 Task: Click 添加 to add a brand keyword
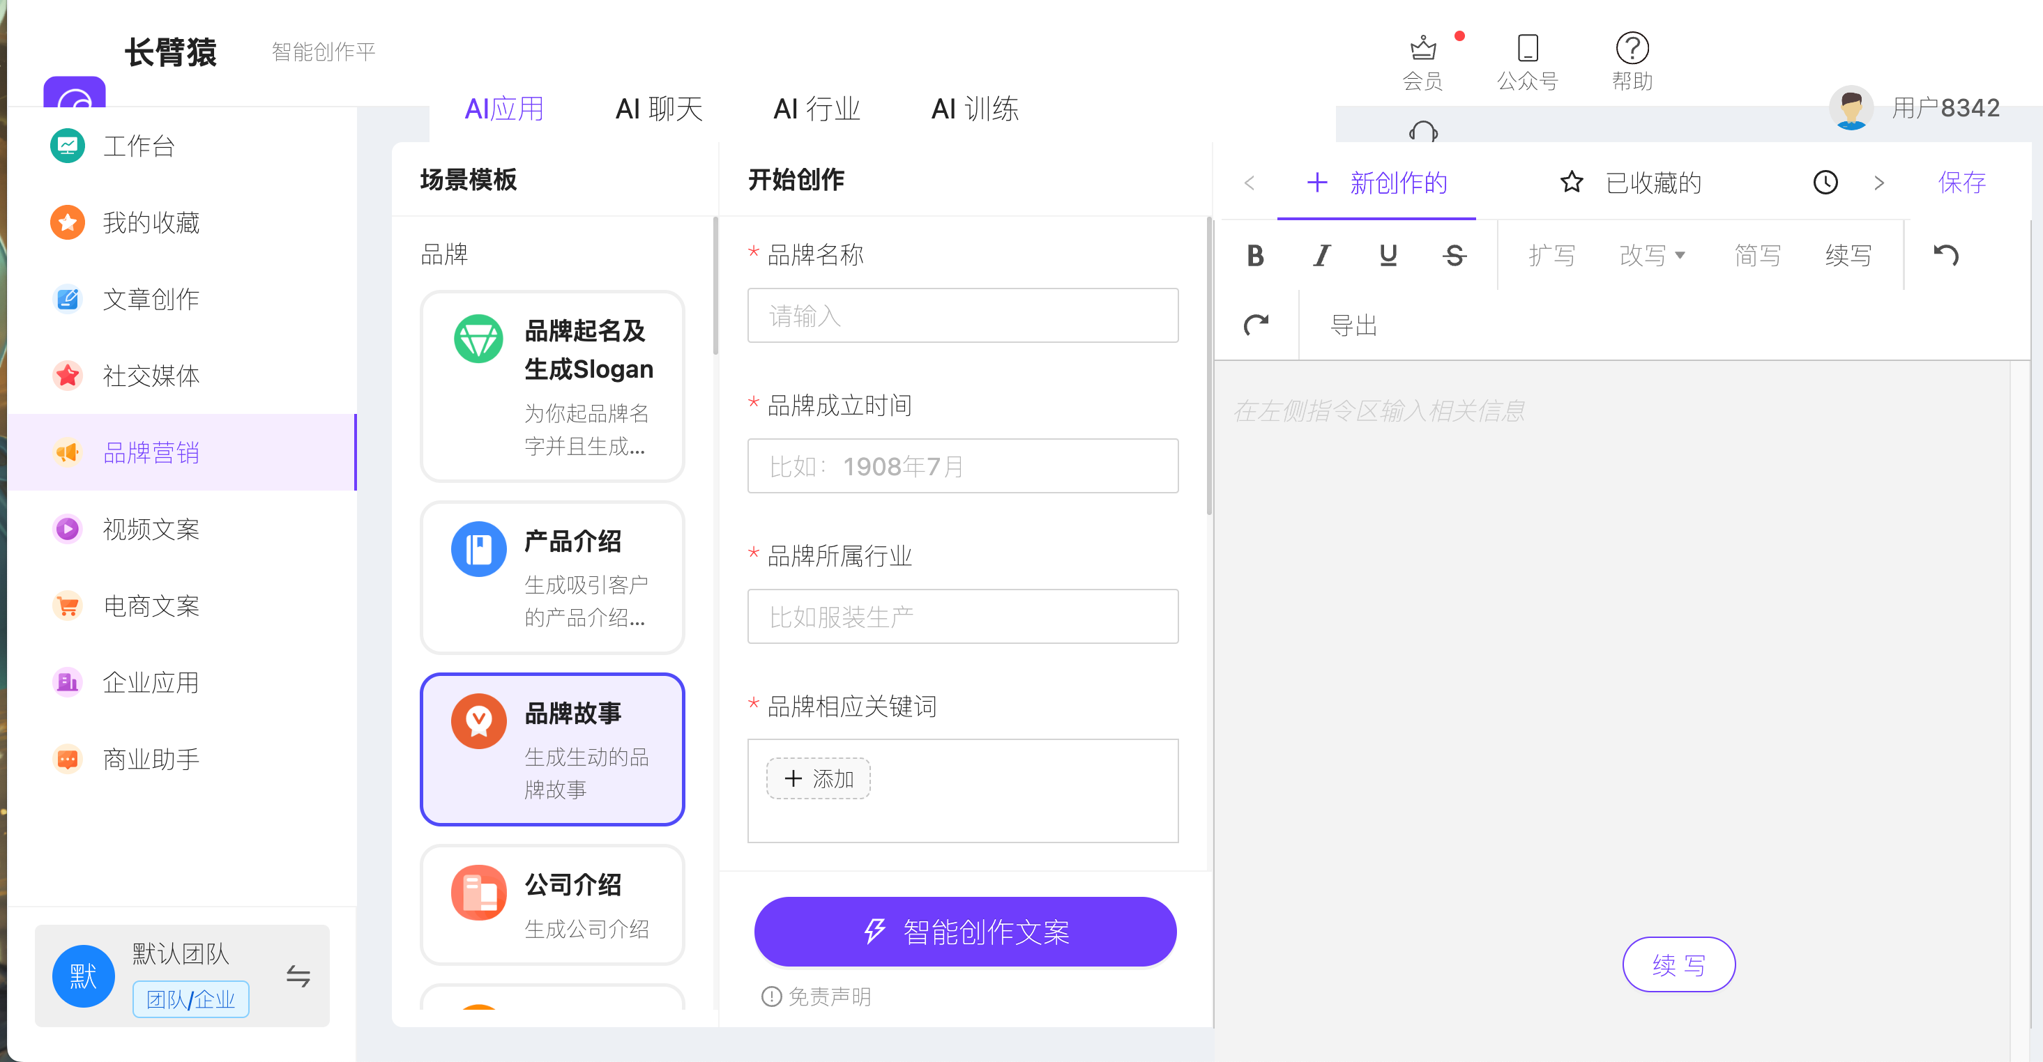(x=818, y=778)
